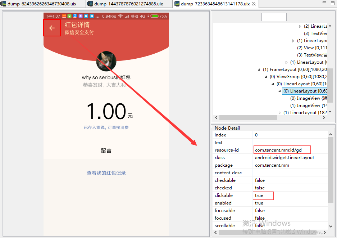The image size is (337, 238).
Task: Select resource-id value com.tencent.mm:id/gd
Action: click(278, 150)
